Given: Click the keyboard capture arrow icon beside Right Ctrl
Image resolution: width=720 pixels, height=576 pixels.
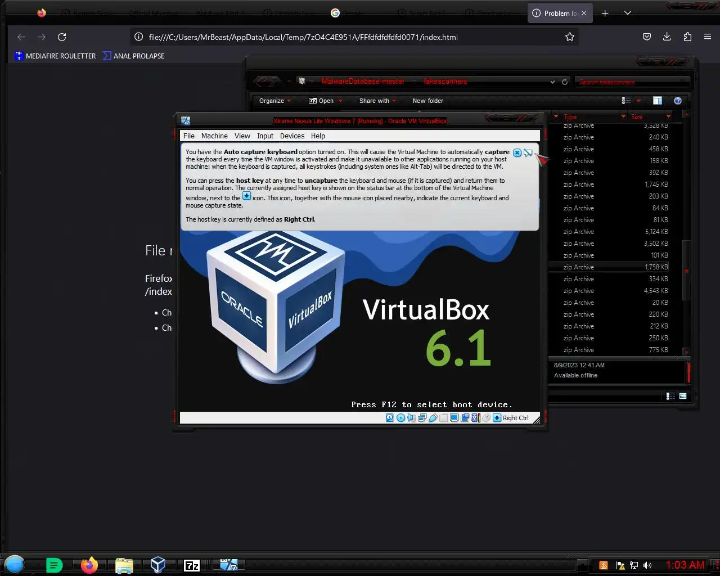Looking at the screenshot, I should pos(497,418).
